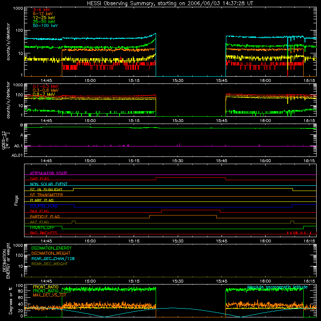Select the orange 0.3-0.8 MeV legend label
This screenshot has height=321, width=321.
tap(46, 90)
